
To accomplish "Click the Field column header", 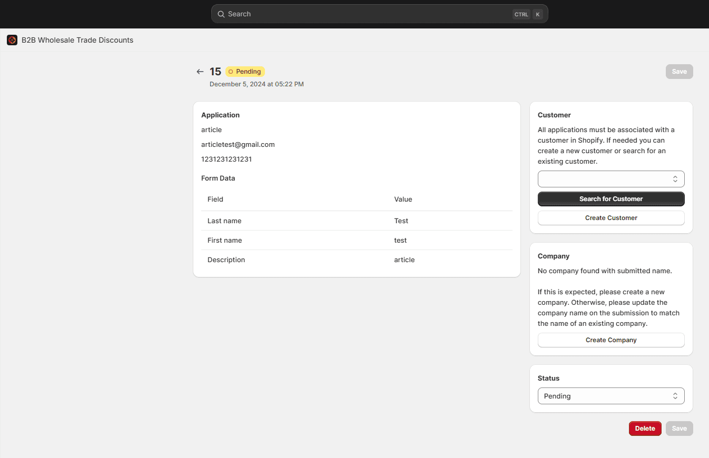I will pyautogui.click(x=215, y=199).
